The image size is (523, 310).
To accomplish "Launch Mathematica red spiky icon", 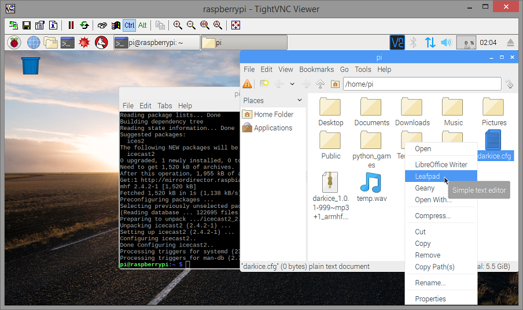I will point(84,43).
